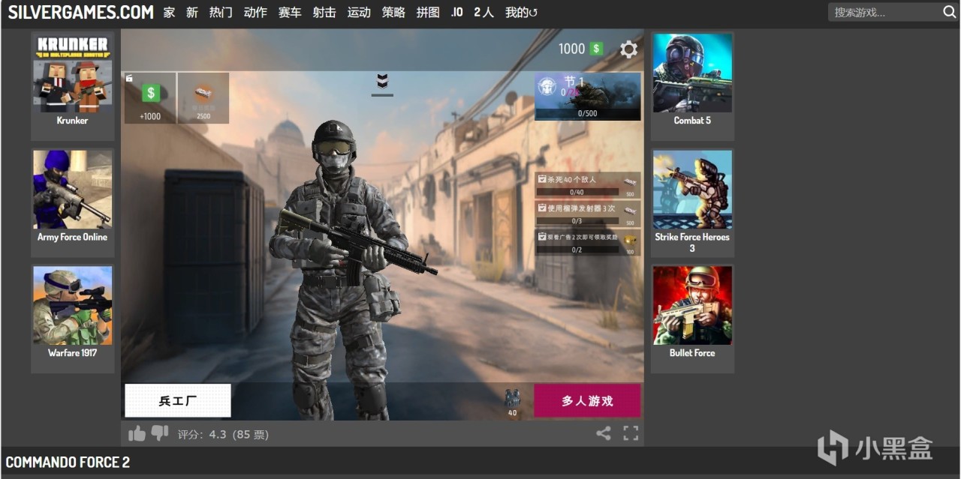
Task: Click the search magnifier icon
Action: tap(949, 12)
